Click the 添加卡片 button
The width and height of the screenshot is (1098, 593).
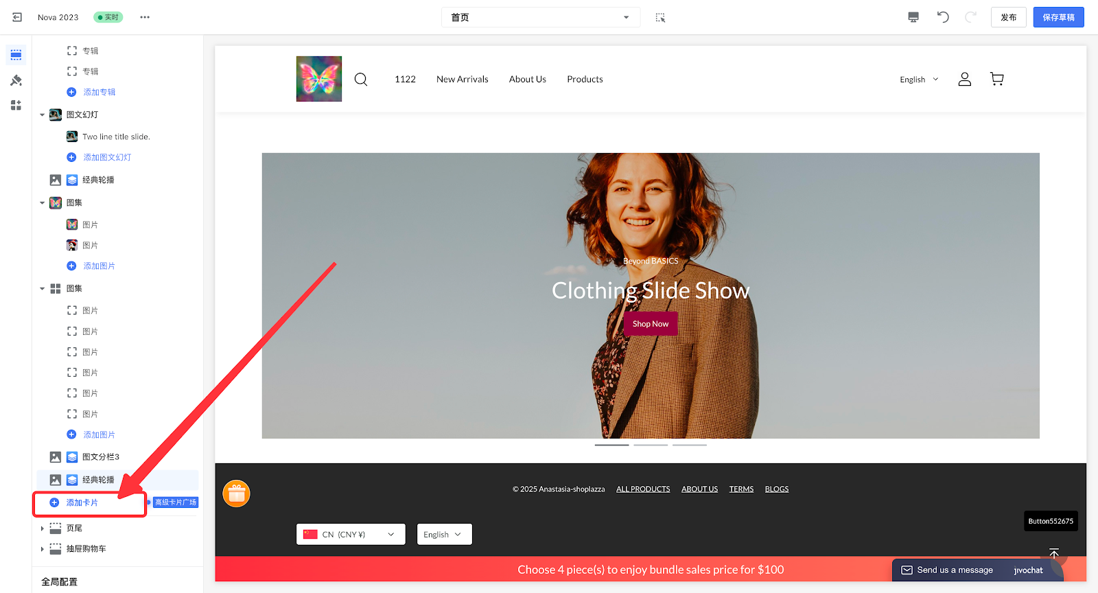[82, 503]
